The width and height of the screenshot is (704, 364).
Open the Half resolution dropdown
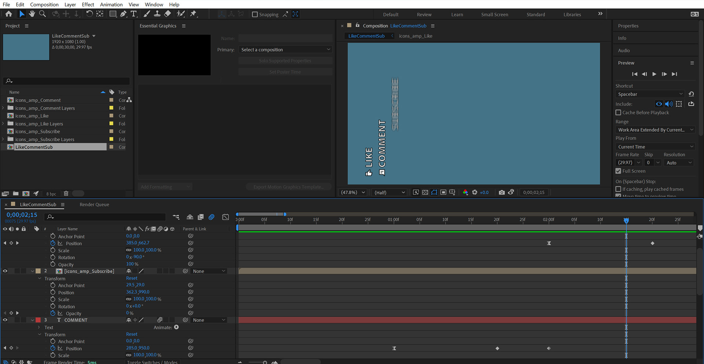point(389,192)
